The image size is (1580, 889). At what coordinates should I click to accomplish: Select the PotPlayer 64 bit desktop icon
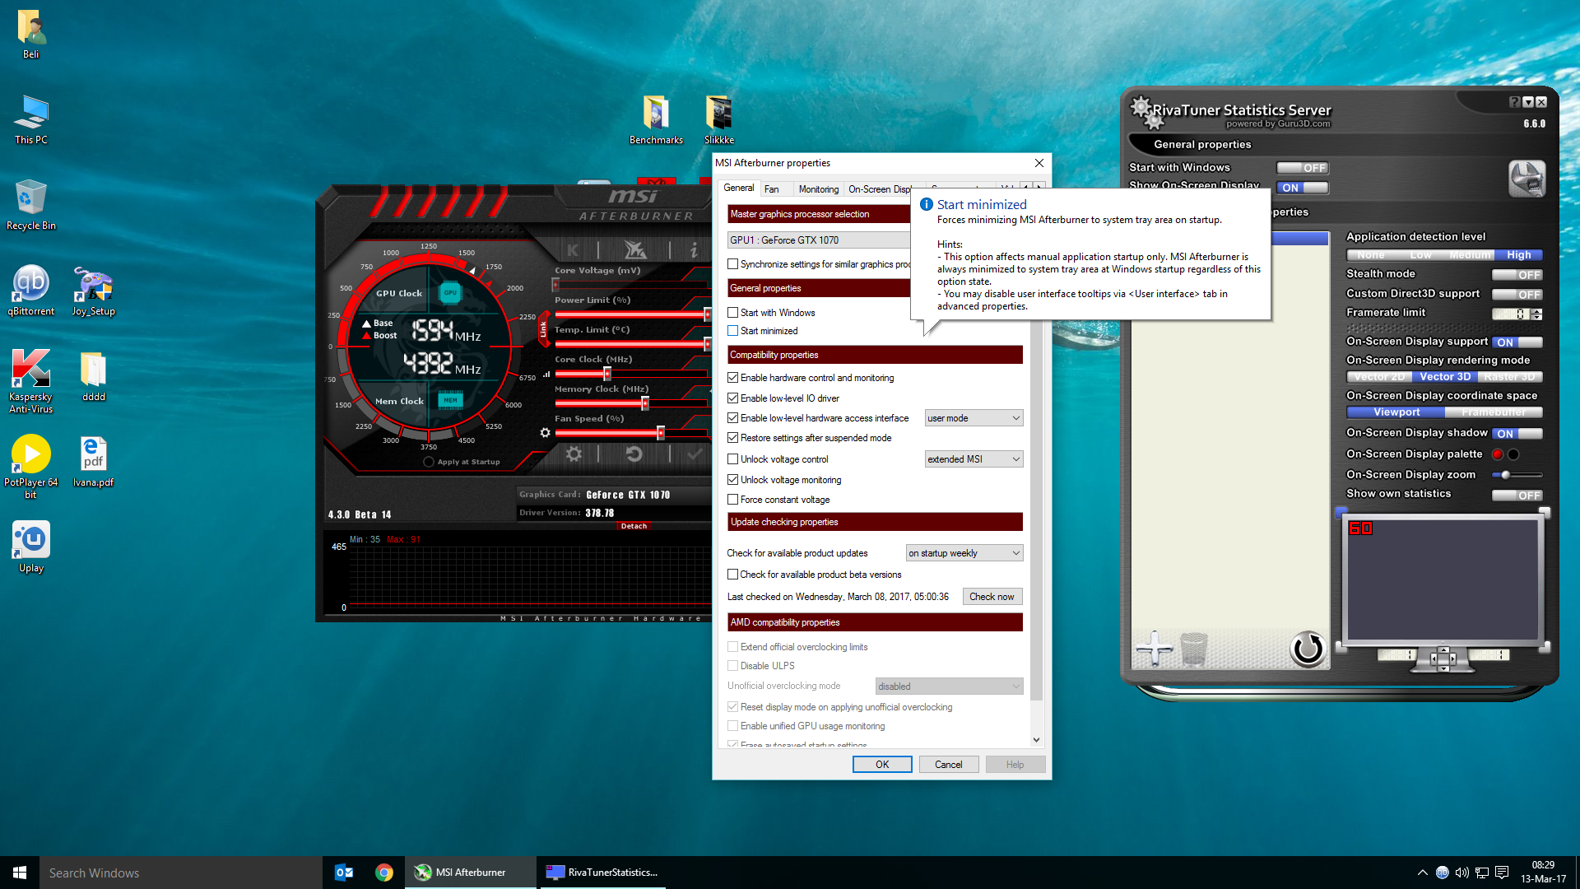click(x=30, y=466)
